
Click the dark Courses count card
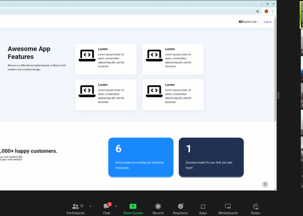coord(211,157)
